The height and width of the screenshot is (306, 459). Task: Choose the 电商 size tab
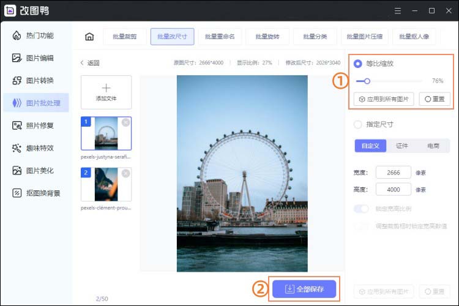tap(433, 146)
